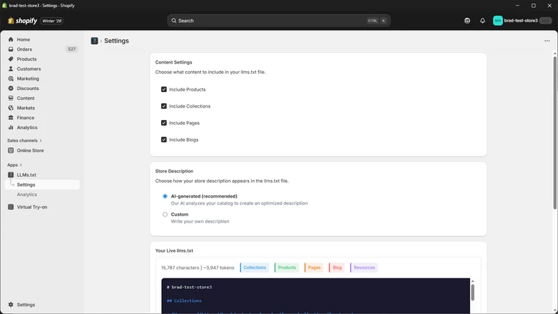This screenshot has height=314, width=558.
Task: Open Marketing section
Action: (28, 79)
